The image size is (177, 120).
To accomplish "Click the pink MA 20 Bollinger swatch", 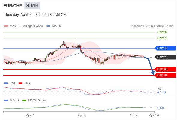I will point(6,26).
